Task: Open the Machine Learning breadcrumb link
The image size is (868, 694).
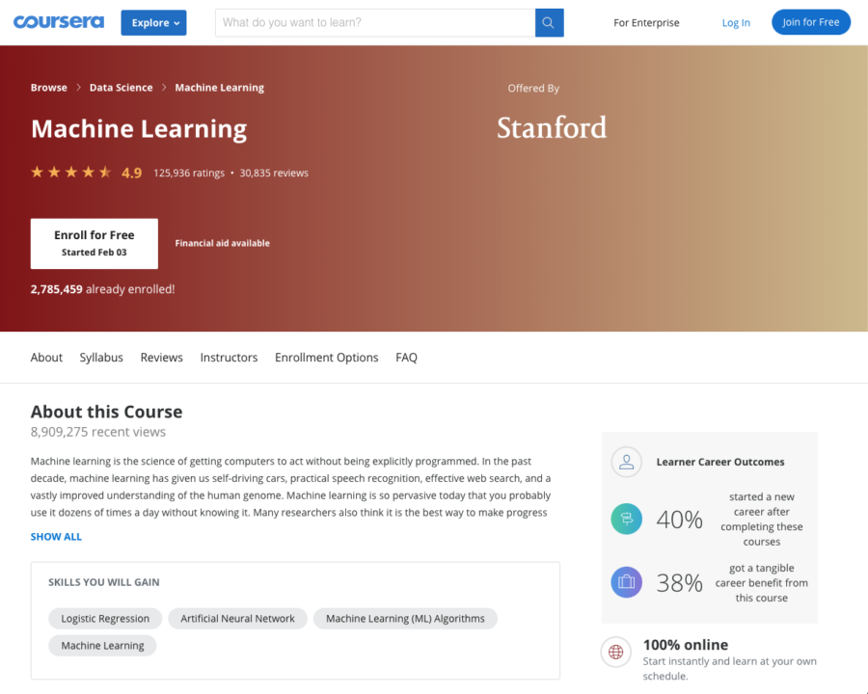Action: click(x=220, y=88)
